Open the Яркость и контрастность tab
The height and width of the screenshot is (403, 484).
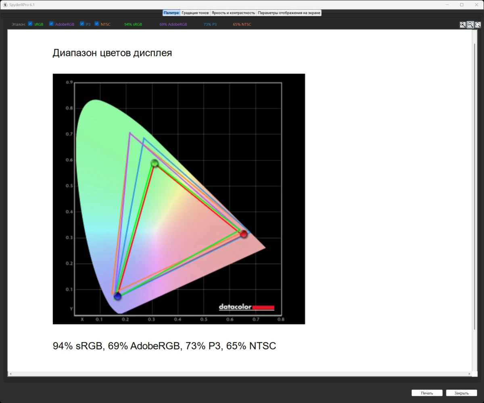(233, 13)
